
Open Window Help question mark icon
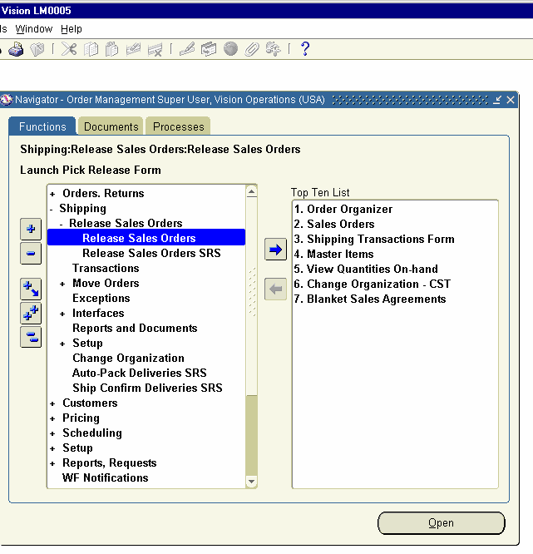pos(305,49)
